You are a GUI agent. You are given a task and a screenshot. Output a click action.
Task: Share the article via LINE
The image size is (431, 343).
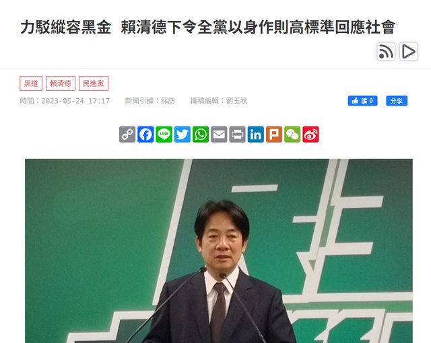pos(164,135)
